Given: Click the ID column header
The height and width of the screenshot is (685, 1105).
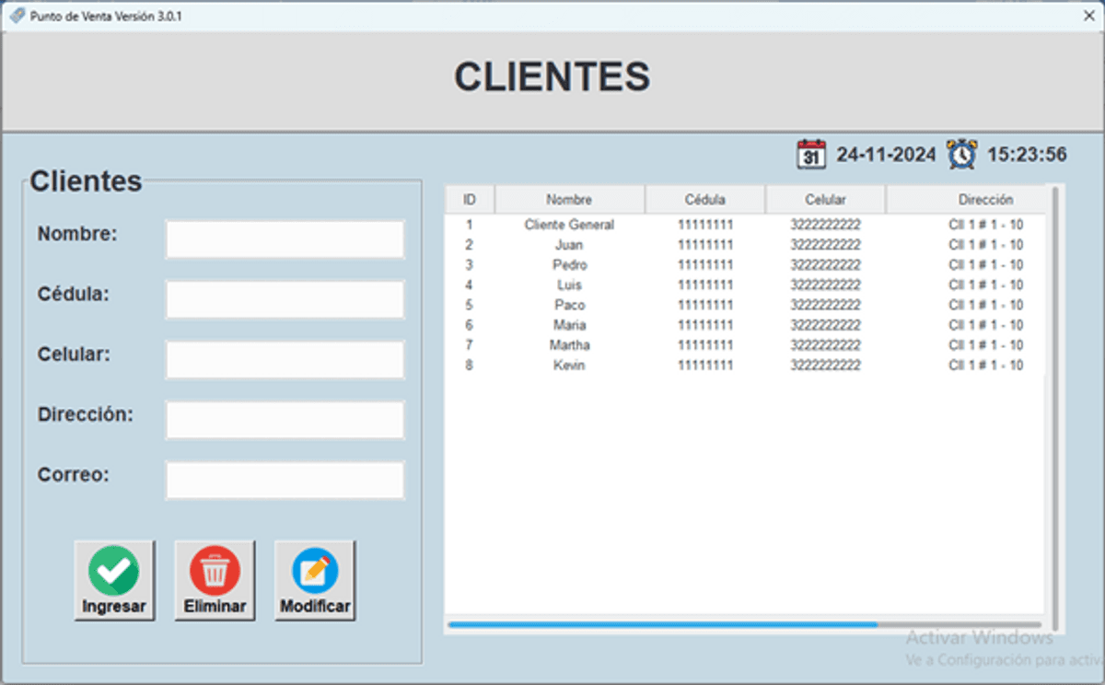Looking at the screenshot, I should coord(470,200).
